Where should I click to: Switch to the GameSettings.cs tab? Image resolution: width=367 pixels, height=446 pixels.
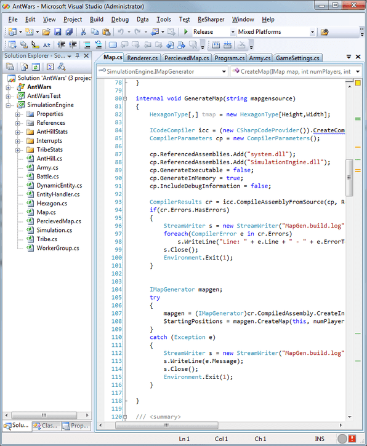point(297,58)
